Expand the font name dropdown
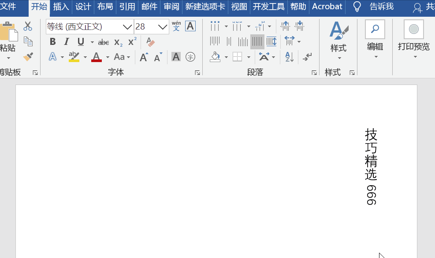 pos(127,26)
